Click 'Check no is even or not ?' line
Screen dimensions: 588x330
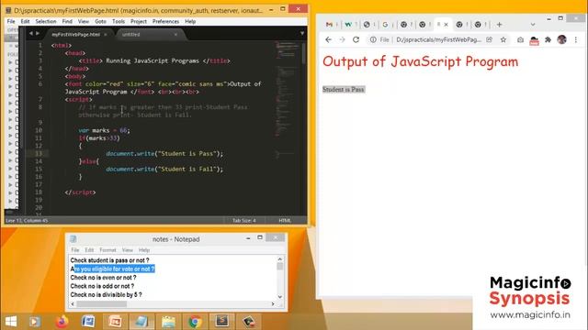tap(103, 278)
